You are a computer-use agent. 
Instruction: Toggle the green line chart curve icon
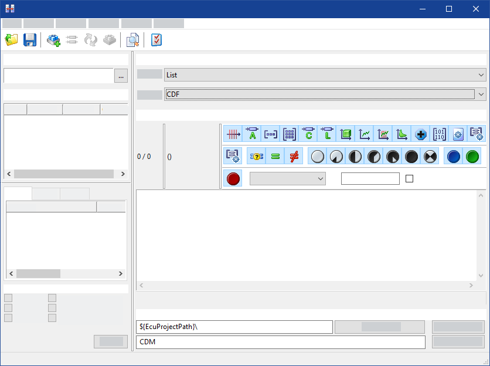pos(365,134)
